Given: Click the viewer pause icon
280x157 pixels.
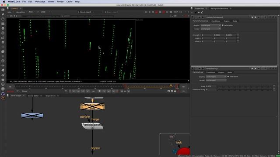Looking at the screenshot, I should (171, 12).
